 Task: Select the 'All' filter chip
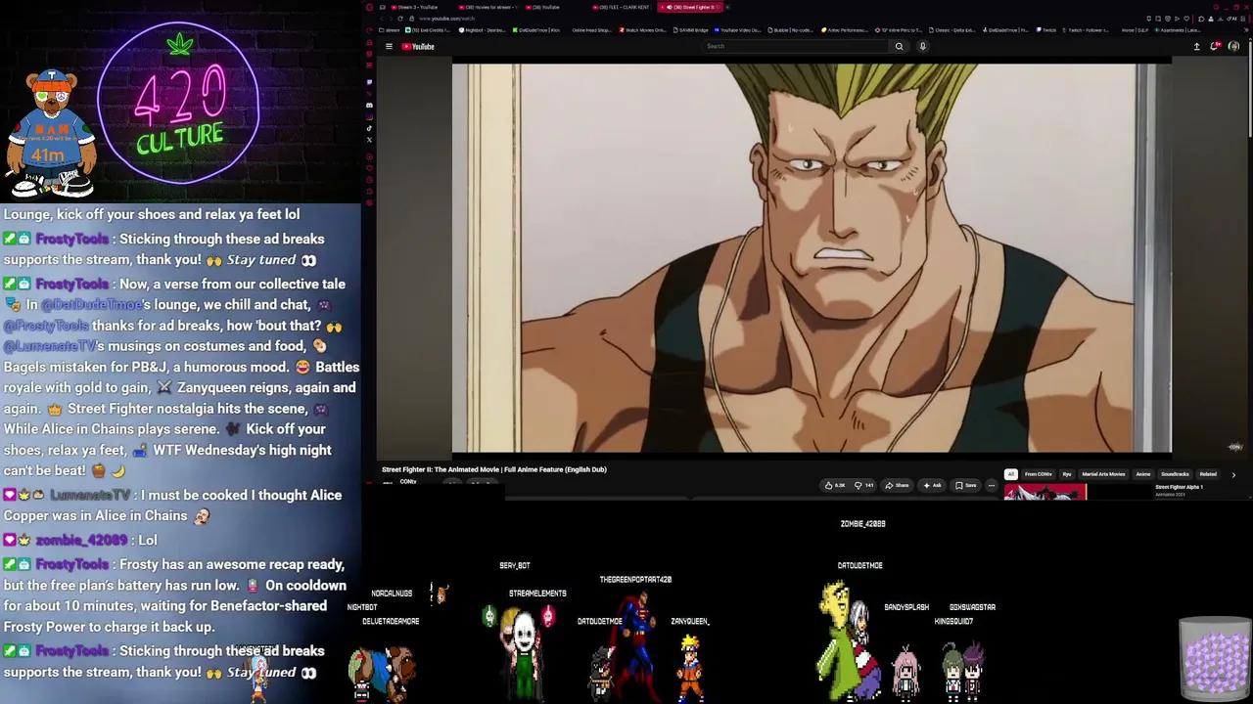pyautogui.click(x=1011, y=474)
